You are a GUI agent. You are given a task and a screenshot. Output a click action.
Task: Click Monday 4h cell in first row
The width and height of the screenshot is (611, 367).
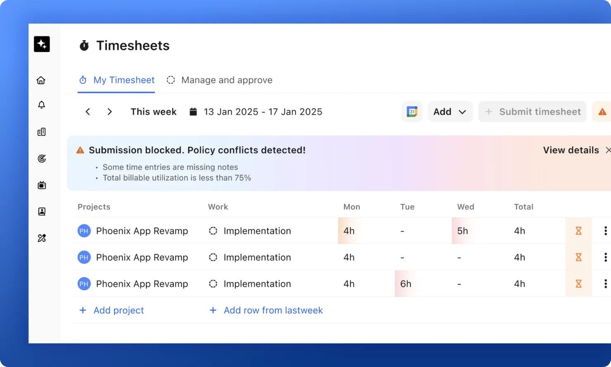tap(366, 231)
